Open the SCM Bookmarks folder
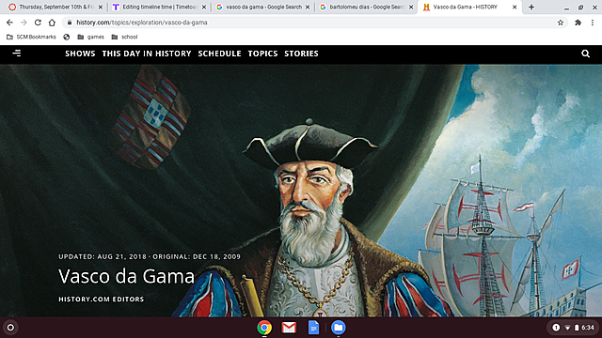 pyautogui.click(x=31, y=38)
